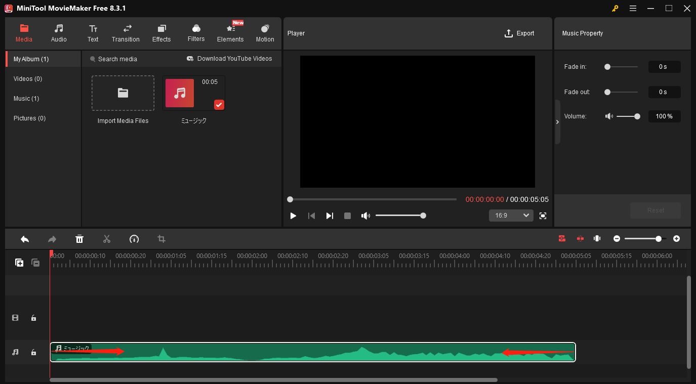Image resolution: width=696 pixels, height=384 pixels.
Task: Delete selected clip using the trash icon
Action: pyautogui.click(x=79, y=238)
